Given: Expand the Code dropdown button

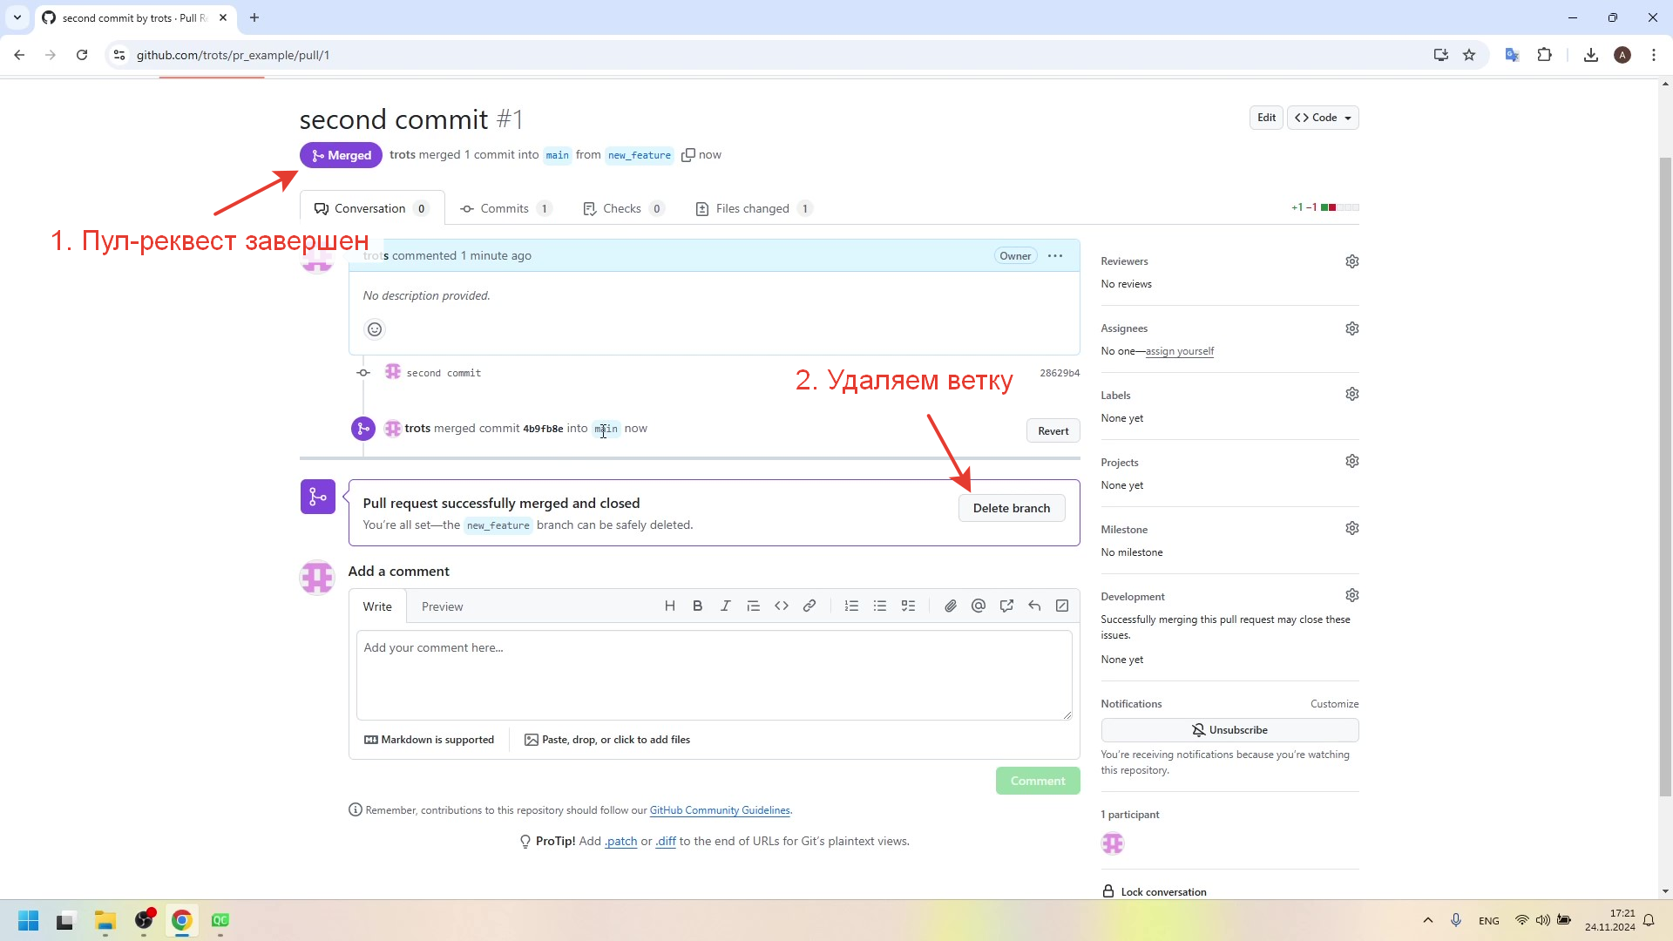Looking at the screenshot, I should (1323, 118).
